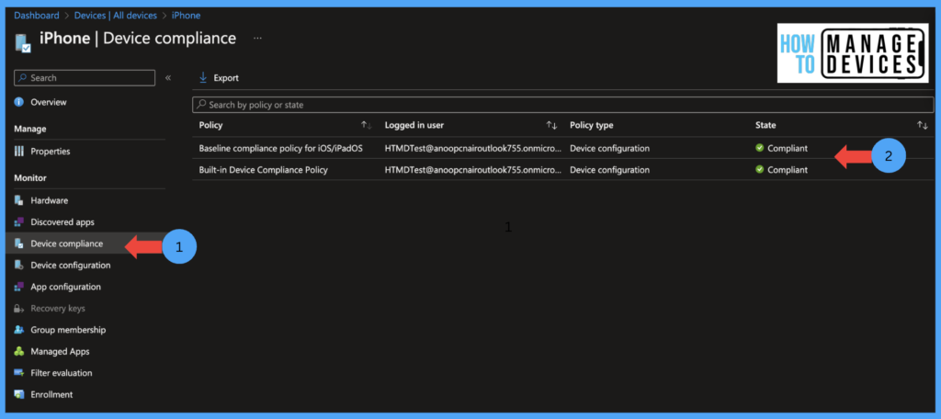Sort by Logged in user column arrows
Image resolution: width=941 pixels, height=419 pixels.
click(551, 126)
